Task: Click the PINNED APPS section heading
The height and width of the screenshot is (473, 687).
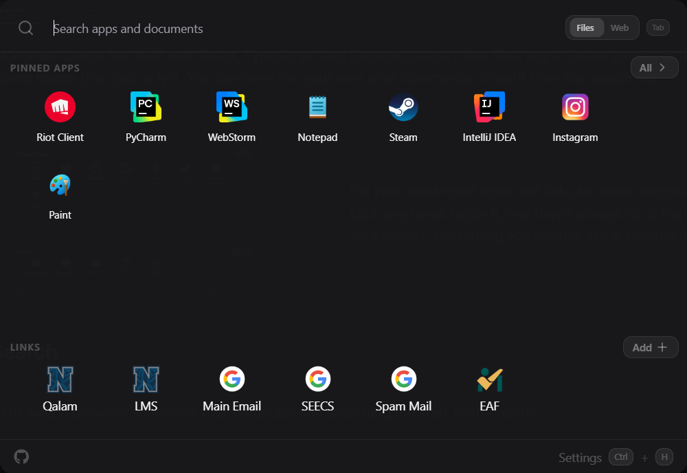Action: click(45, 68)
